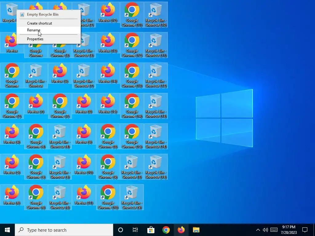The width and height of the screenshot is (315, 236).
Task: Select Recycle Bin - Shortcut (13)
Action: pyautogui.click(x=156, y=106)
